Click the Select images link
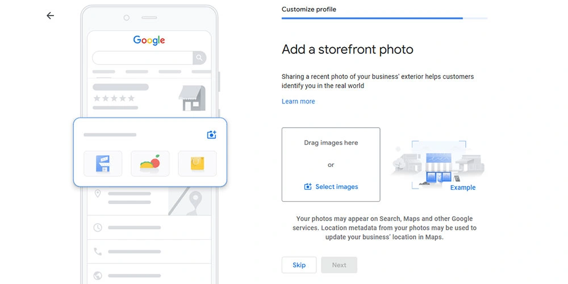Viewport: 568px width, 284px height. (336, 187)
